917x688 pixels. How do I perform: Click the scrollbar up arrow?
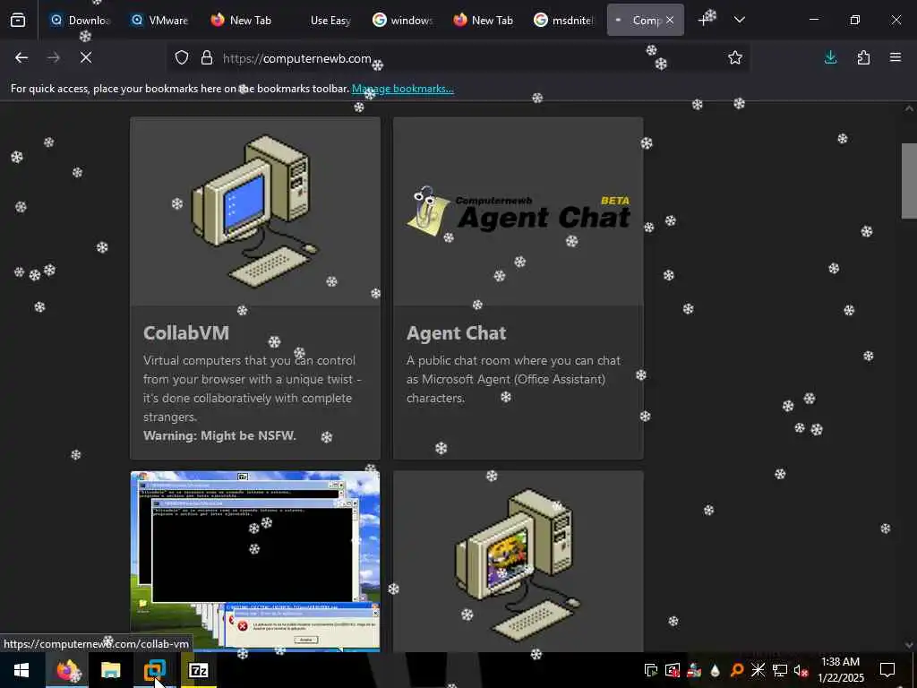pos(909,108)
